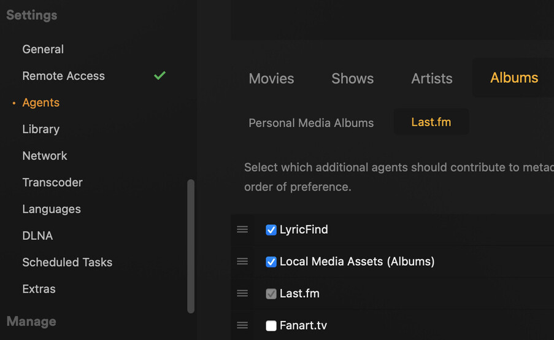Enable the Fanart.tv checkbox
The image size is (554, 340).
271,326
